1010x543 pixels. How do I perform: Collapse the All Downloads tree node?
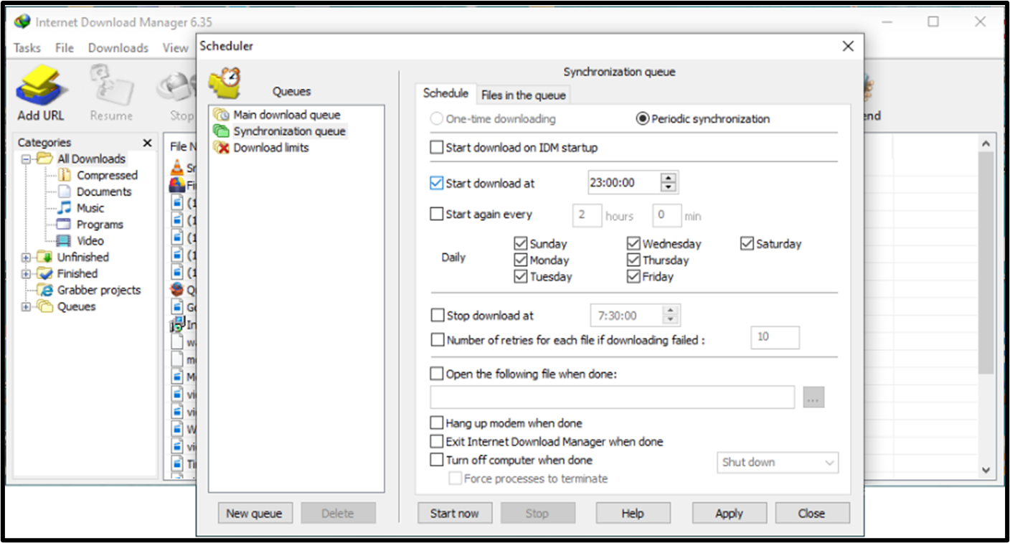click(27, 159)
